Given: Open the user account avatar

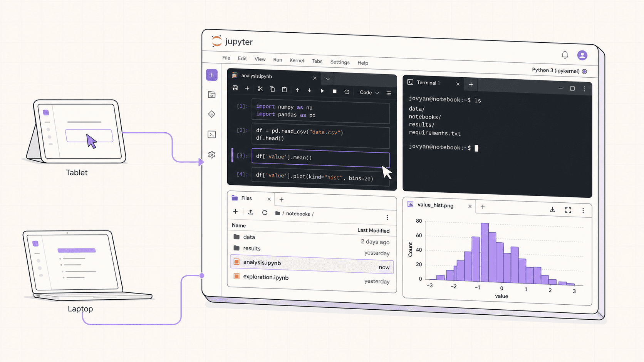Looking at the screenshot, I should click(582, 55).
